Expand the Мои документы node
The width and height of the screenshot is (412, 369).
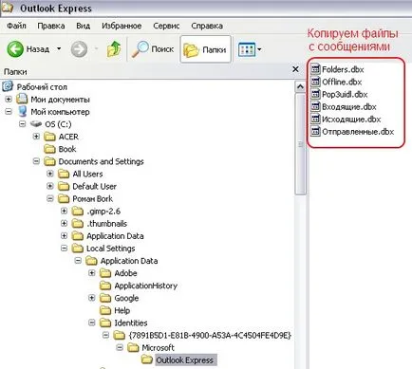pos(9,100)
